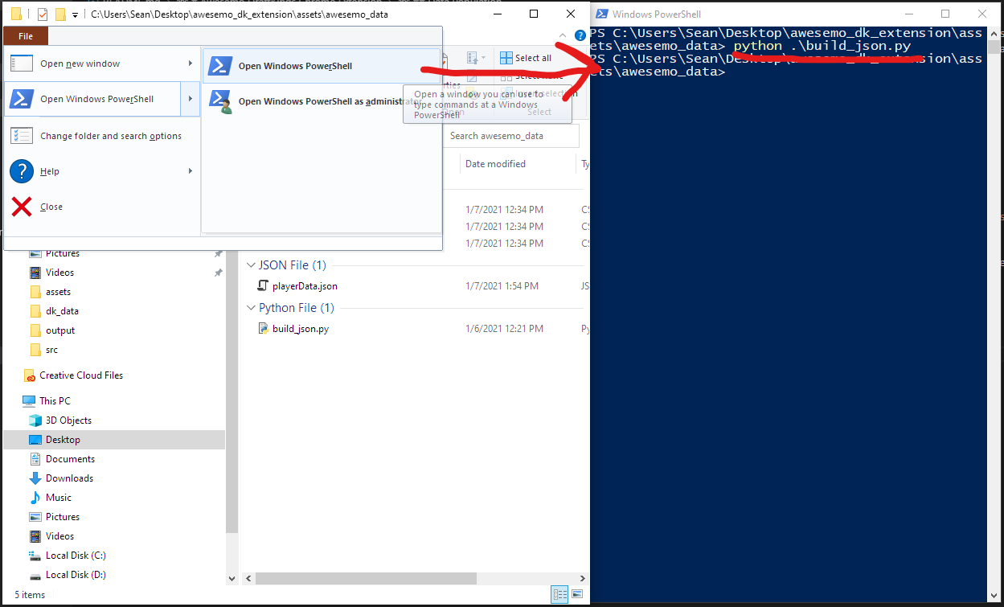Click the navigation pane scroll-down arrow
Screen dimensions: 1004x607
232,578
